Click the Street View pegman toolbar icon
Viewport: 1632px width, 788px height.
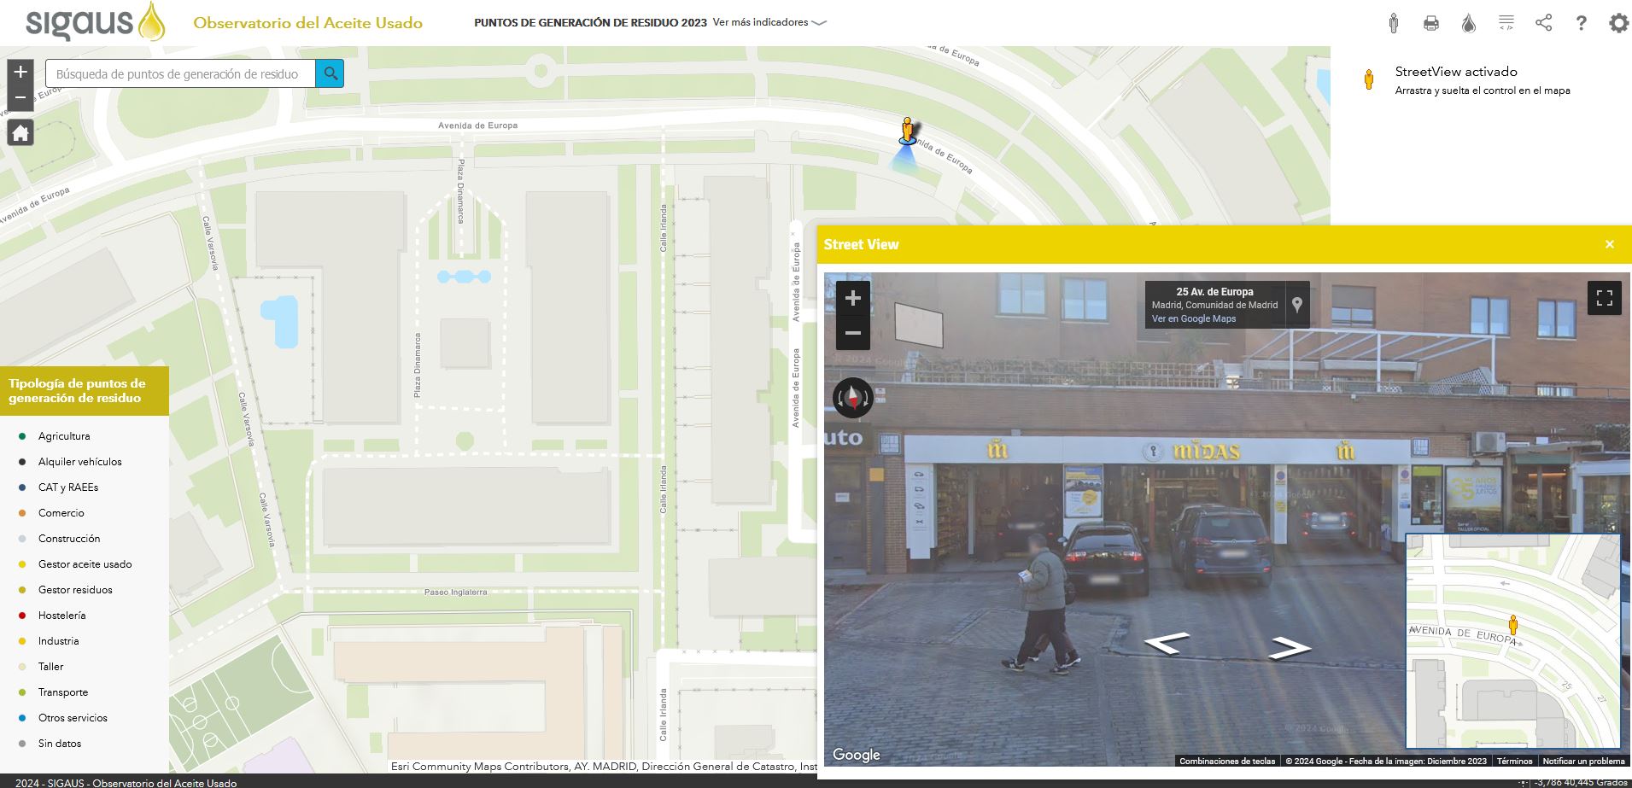coord(1393,23)
